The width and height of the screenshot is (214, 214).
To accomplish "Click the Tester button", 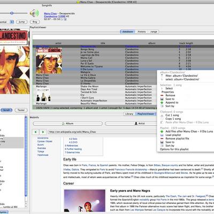I will click(x=21, y=110).
